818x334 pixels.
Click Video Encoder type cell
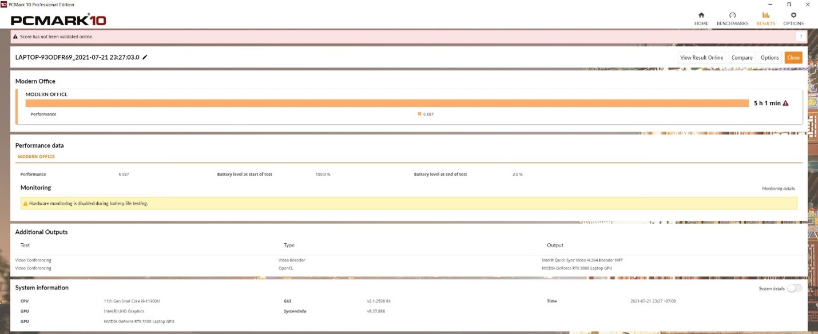(292, 260)
